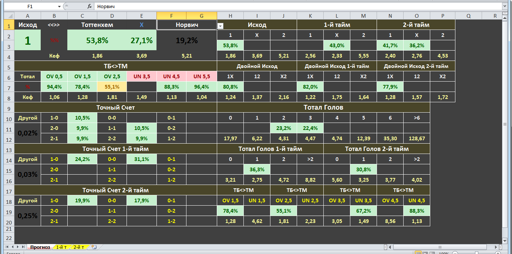512x254 pixels.
Task: Select the 82,0% cell
Action: pyautogui.click(x=310, y=87)
